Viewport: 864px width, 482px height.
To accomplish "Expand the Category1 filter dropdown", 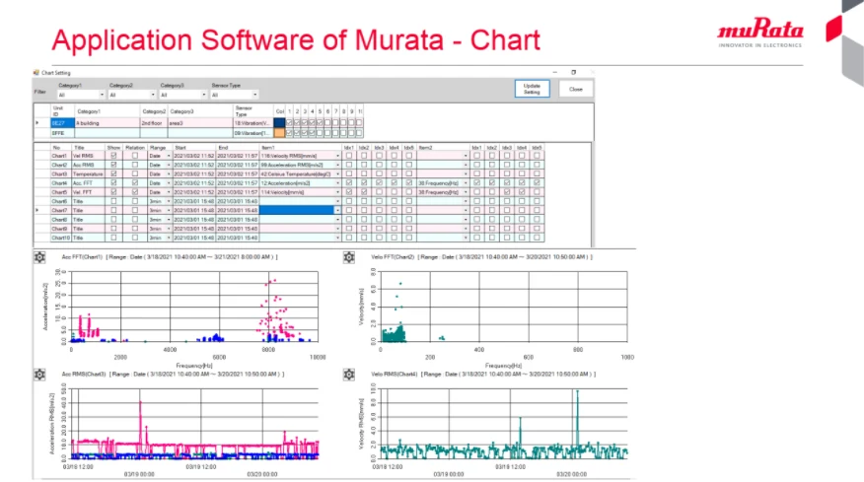I will (x=102, y=95).
